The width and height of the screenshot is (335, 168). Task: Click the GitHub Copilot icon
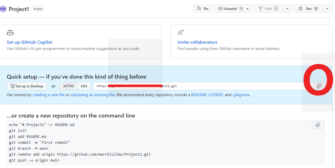coord(10,33)
